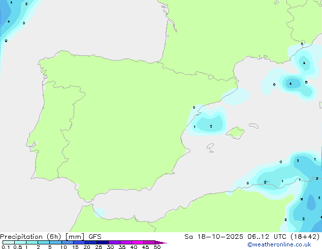Open the weatheronline.co.uk copyright link

(x=279, y=244)
